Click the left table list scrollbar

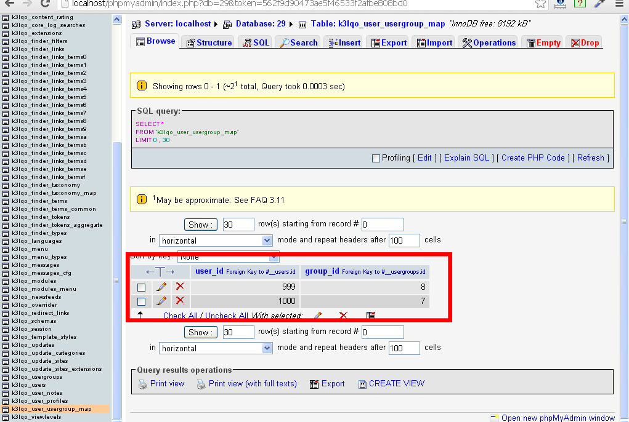coord(117,185)
